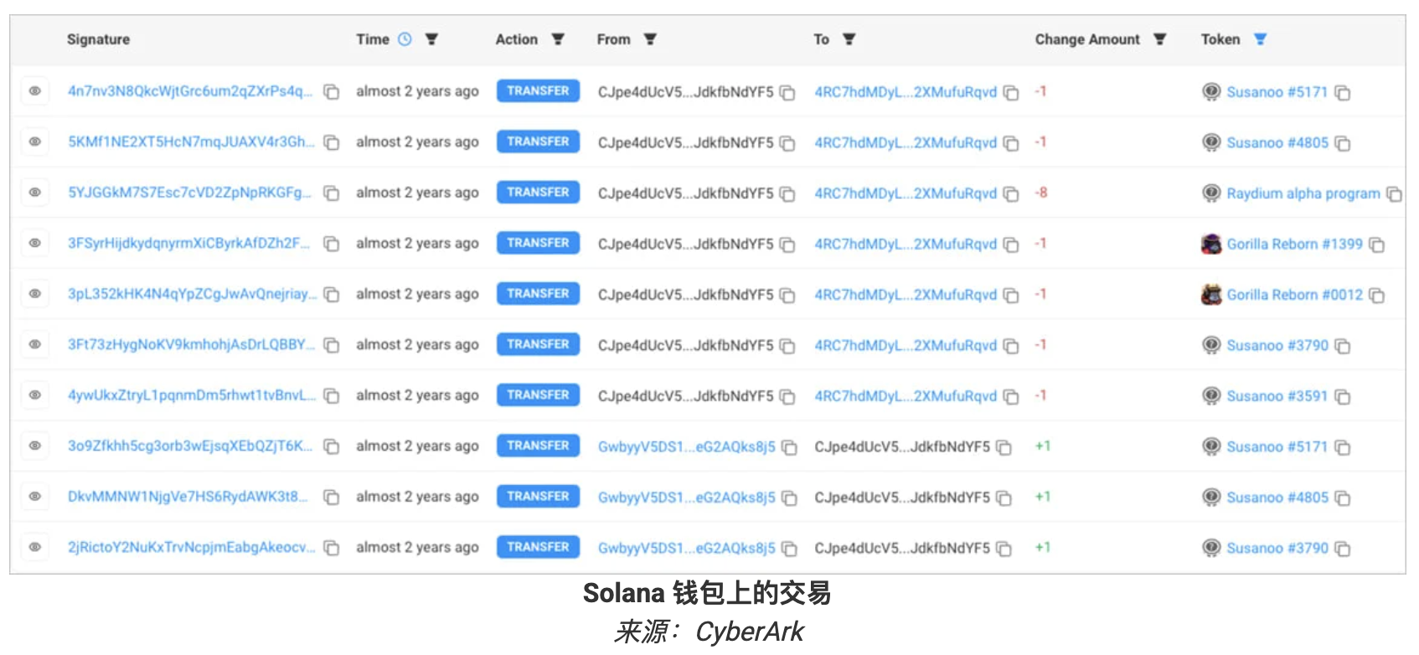Open the From column filter
This screenshot has width=1419, height=655.
pos(650,39)
